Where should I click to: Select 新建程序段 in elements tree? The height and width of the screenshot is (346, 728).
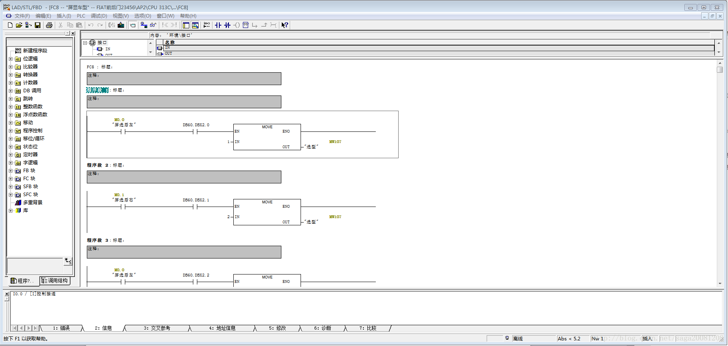pyautogui.click(x=35, y=51)
